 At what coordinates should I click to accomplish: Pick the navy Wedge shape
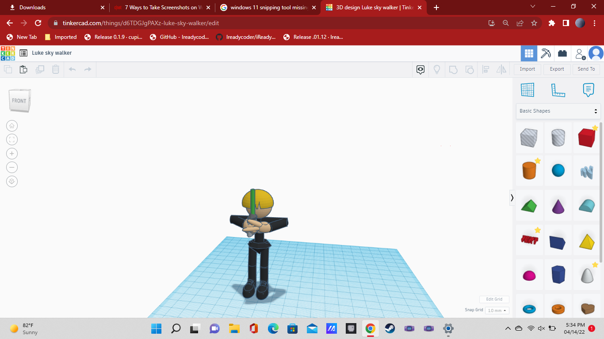click(558, 242)
